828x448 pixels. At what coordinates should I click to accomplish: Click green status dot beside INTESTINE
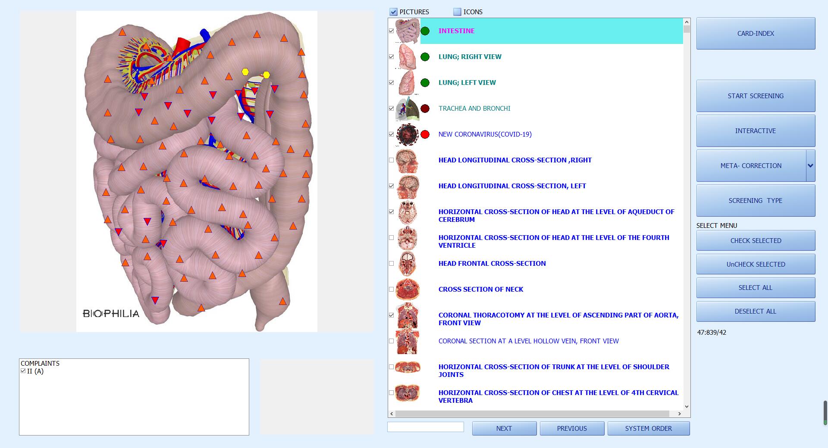425,31
